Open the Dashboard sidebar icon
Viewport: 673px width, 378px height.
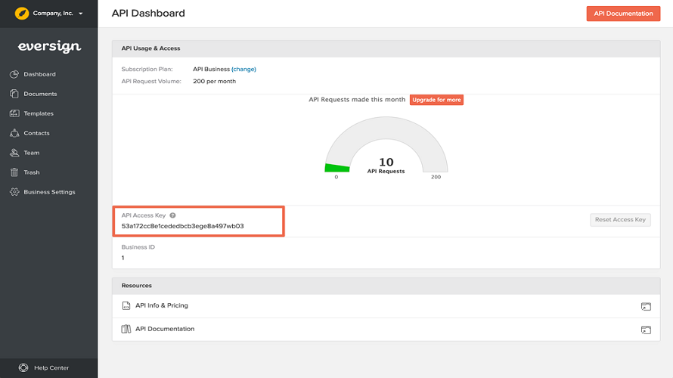coord(14,74)
